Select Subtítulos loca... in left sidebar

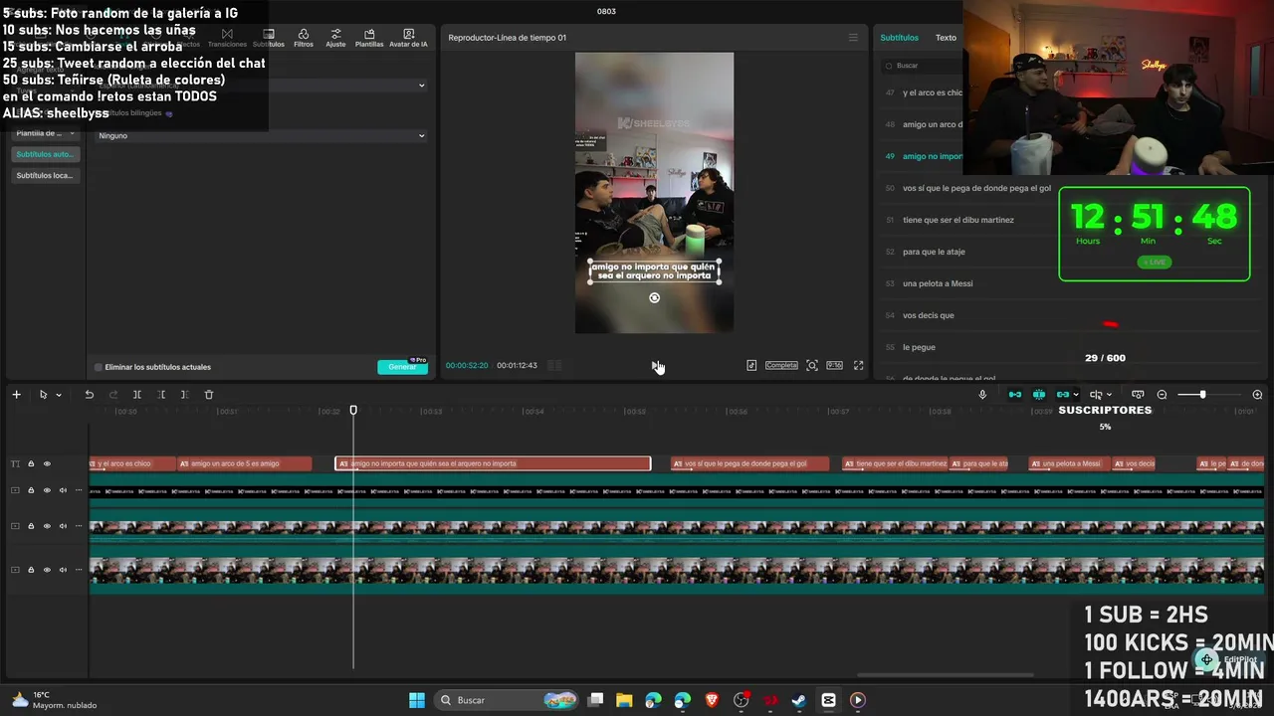point(45,175)
